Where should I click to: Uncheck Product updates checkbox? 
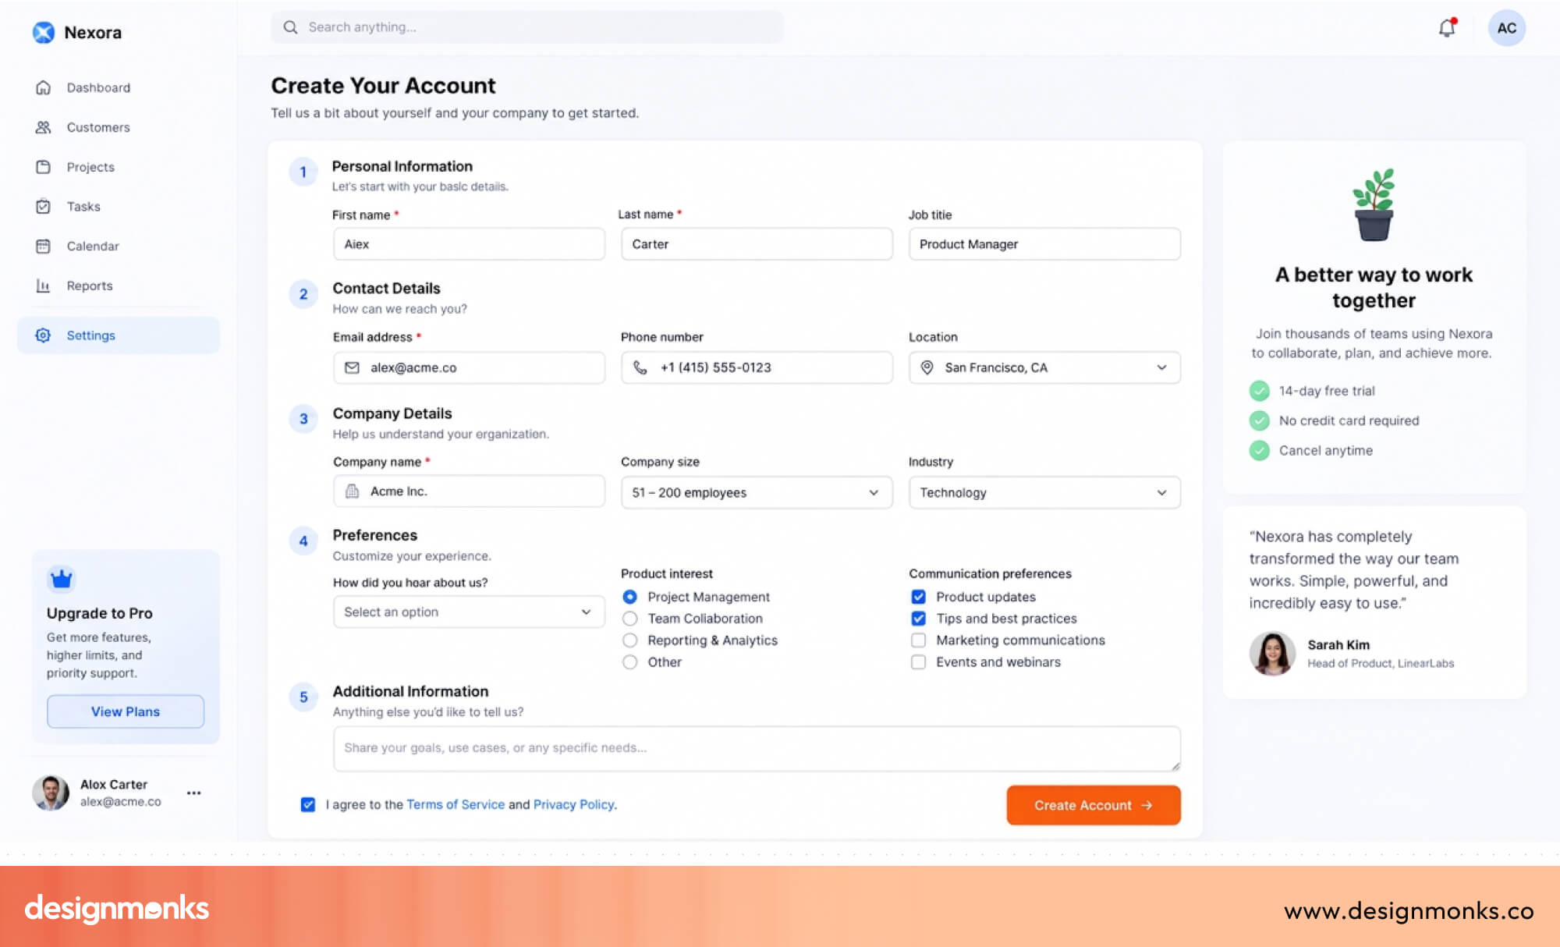919,597
